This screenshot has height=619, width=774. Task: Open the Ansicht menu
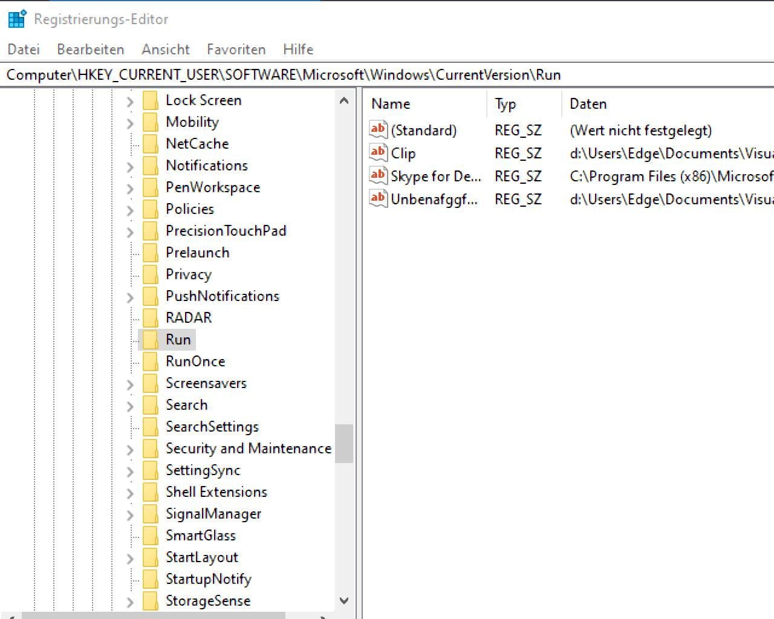(x=166, y=49)
